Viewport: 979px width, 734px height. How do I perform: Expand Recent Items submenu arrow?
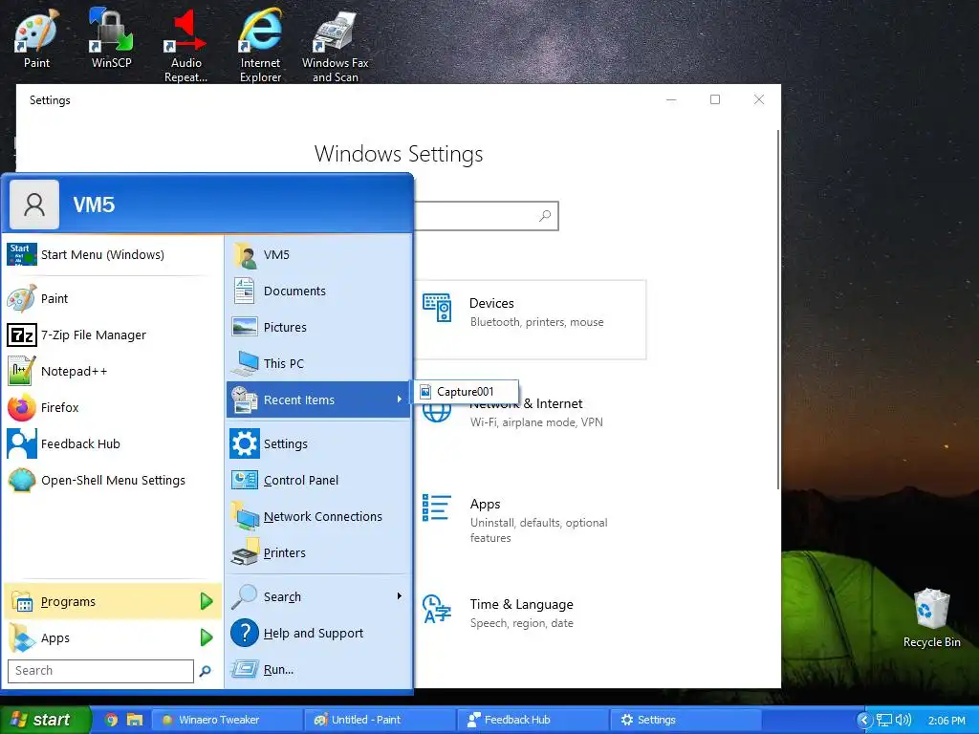tap(400, 399)
